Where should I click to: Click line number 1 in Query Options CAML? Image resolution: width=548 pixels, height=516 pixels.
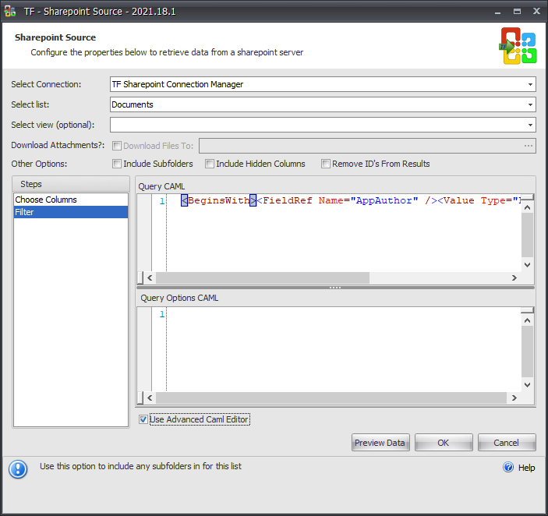pyautogui.click(x=162, y=314)
